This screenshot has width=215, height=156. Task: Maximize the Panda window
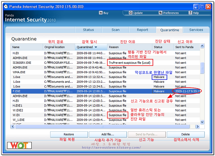click(x=202, y=7)
